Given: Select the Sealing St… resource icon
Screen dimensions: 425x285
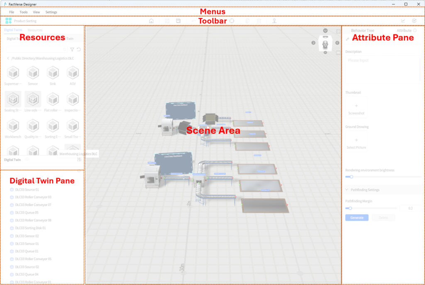Looking at the screenshot, I should pos(13,99).
